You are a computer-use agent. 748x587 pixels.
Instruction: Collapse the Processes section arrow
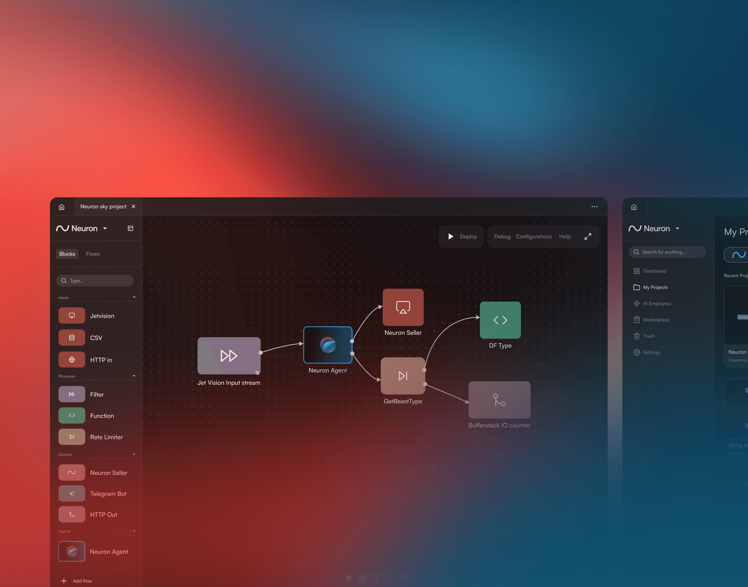[x=134, y=376]
